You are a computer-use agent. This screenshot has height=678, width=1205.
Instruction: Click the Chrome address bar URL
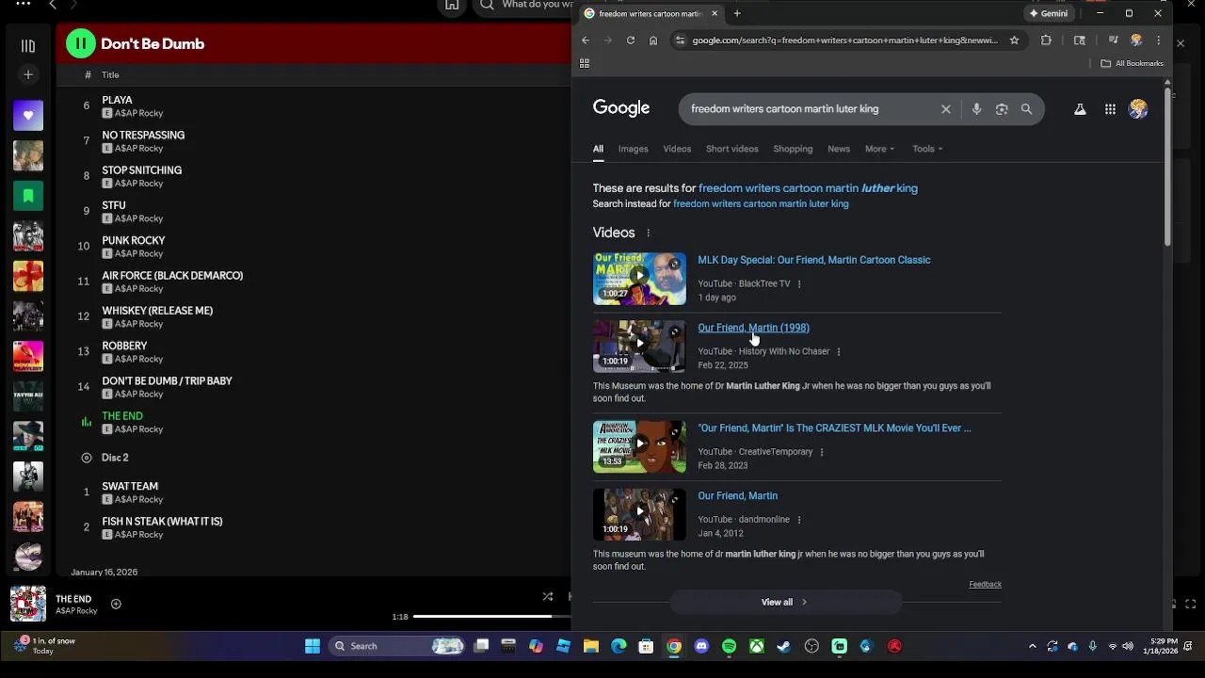click(844, 40)
